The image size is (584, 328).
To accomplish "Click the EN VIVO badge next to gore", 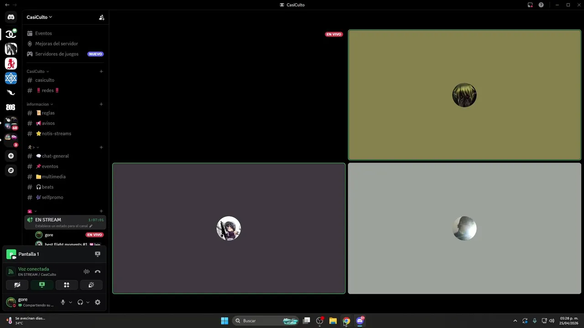I will pos(94,235).
